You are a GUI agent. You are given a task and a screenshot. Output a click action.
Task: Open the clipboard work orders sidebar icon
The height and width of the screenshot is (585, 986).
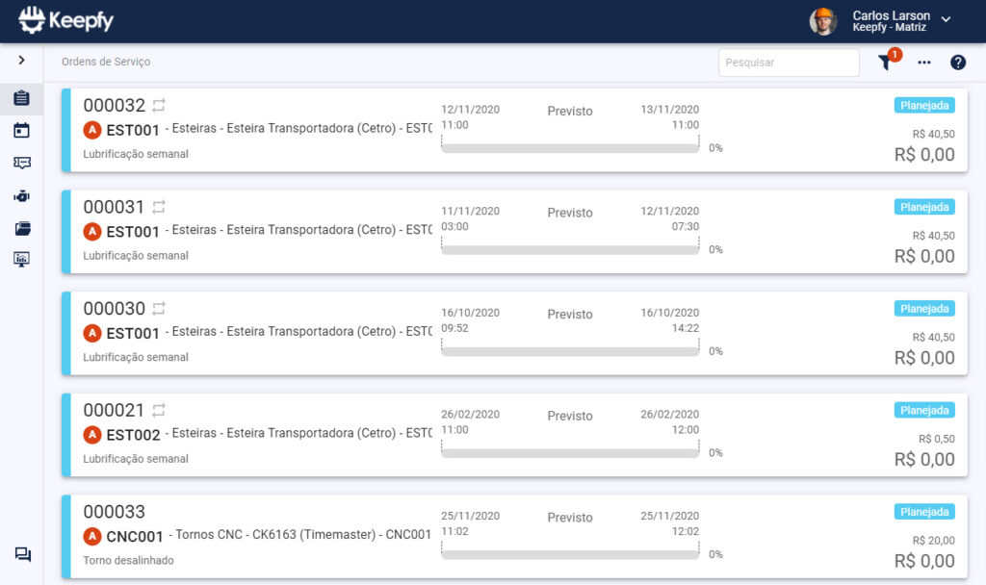(x=21, y=98)
